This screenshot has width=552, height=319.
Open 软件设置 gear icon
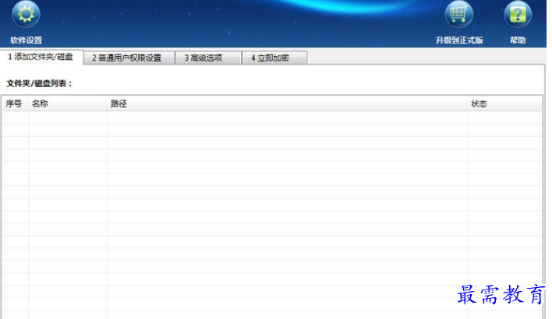[26, 14]
